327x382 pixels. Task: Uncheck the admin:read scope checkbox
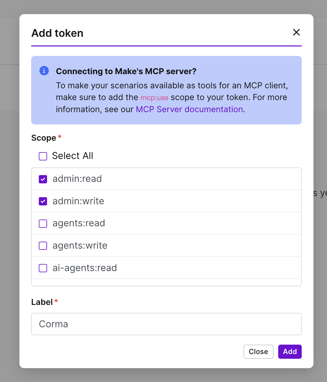click(x=43, y=179)
